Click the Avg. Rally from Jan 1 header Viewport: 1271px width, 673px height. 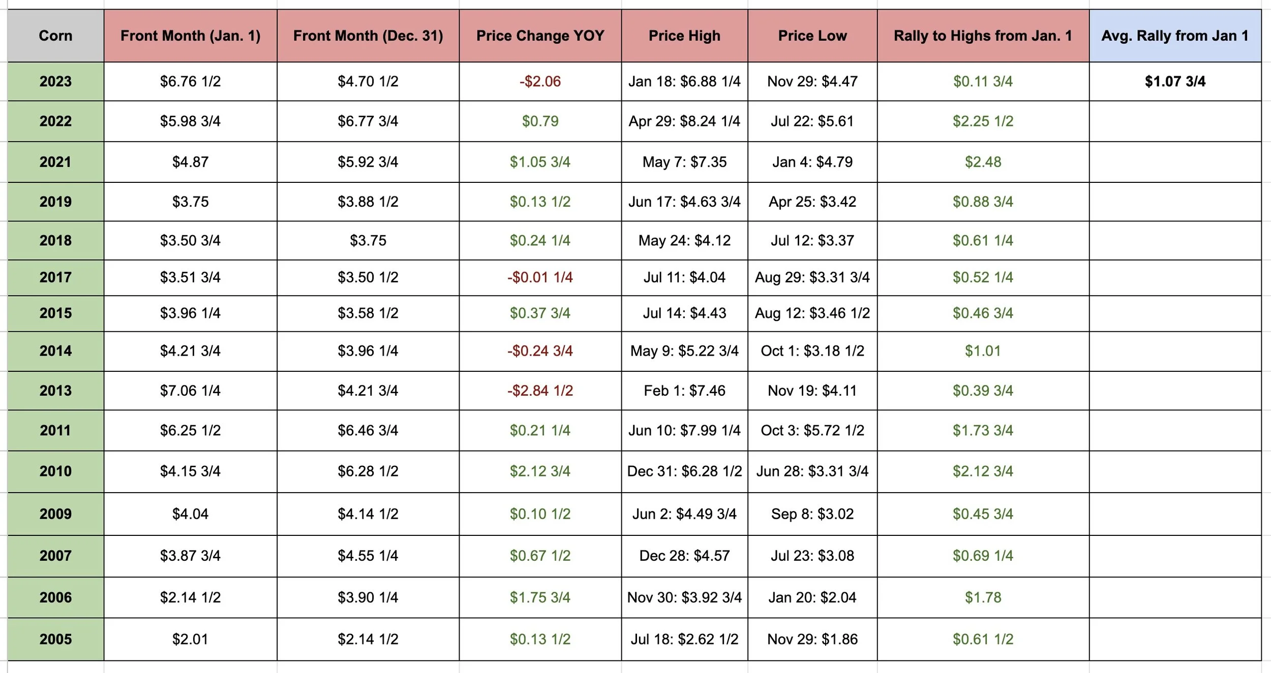1175,36
